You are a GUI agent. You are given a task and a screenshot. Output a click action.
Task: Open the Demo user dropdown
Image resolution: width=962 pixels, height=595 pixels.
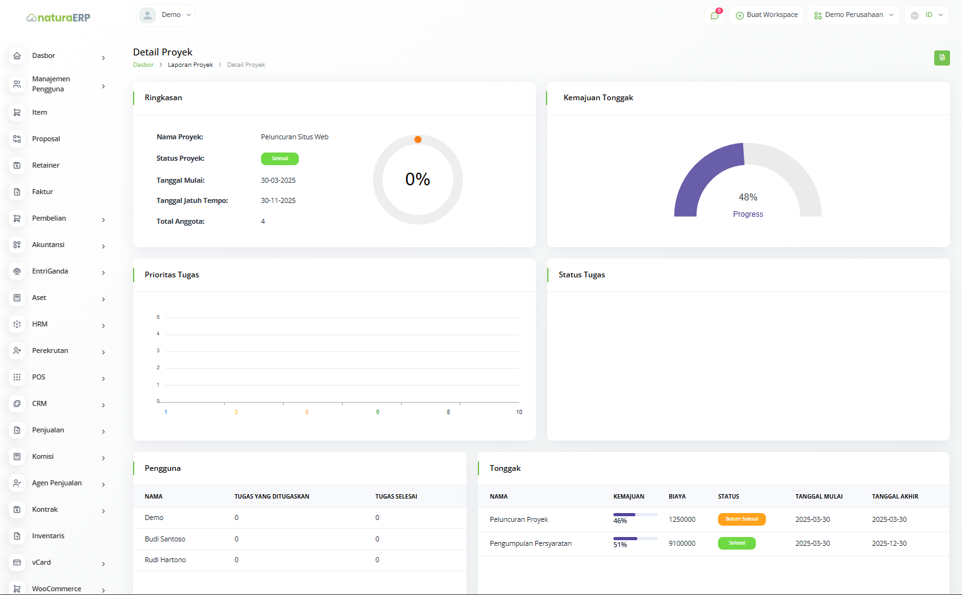[166, 15]
